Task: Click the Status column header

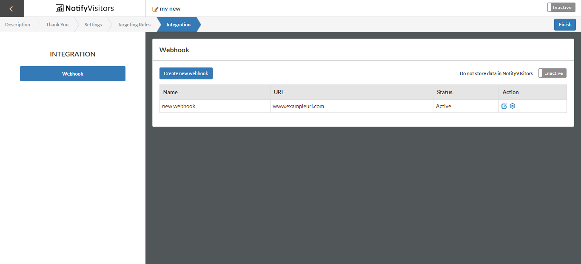Action: click(466, 92)
